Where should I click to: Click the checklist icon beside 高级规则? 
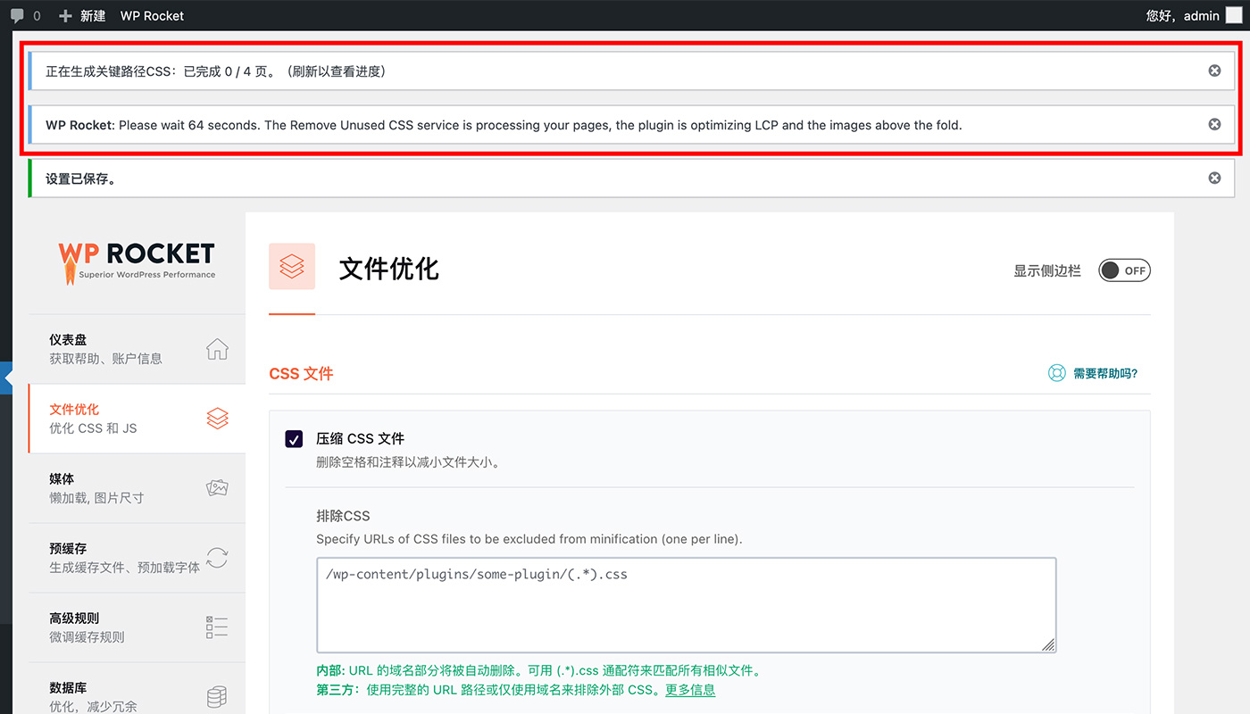(217, 627)
